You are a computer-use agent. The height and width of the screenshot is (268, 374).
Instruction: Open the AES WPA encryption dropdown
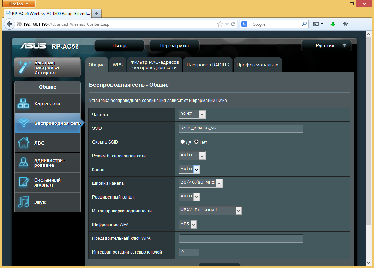tap(188, 224)
